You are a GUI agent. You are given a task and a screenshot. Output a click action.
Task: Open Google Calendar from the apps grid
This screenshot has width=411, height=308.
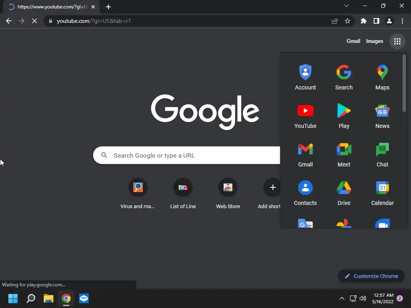coord(382,193)
